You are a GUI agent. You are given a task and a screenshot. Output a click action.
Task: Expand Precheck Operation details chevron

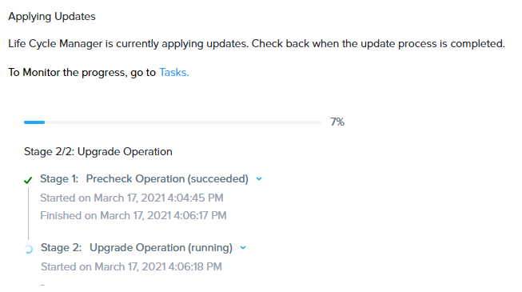pos(259,179)
